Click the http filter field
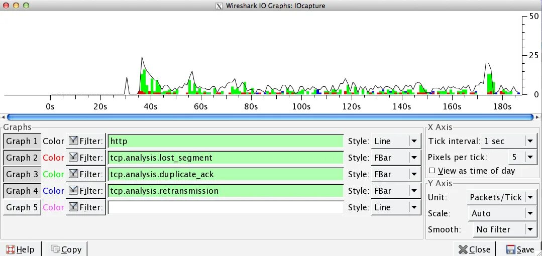The height and width of the screenshot is (256, 542). pos(226,141)
